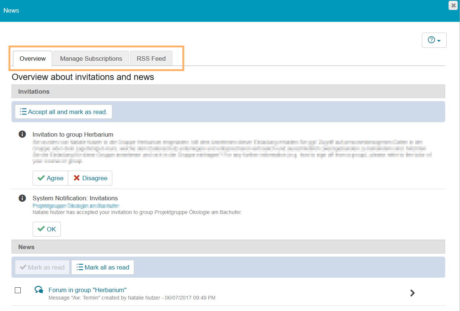Go to the RSS Feed tab
The image size is (460, 311).
pos(151,58)
